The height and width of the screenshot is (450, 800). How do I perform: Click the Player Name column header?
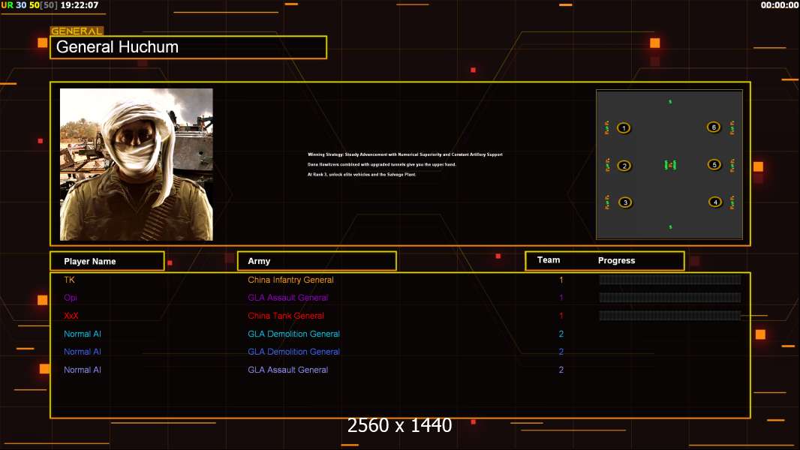coord(107,261)
